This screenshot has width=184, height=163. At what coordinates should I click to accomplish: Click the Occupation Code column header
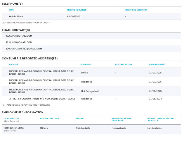(50, 119)
